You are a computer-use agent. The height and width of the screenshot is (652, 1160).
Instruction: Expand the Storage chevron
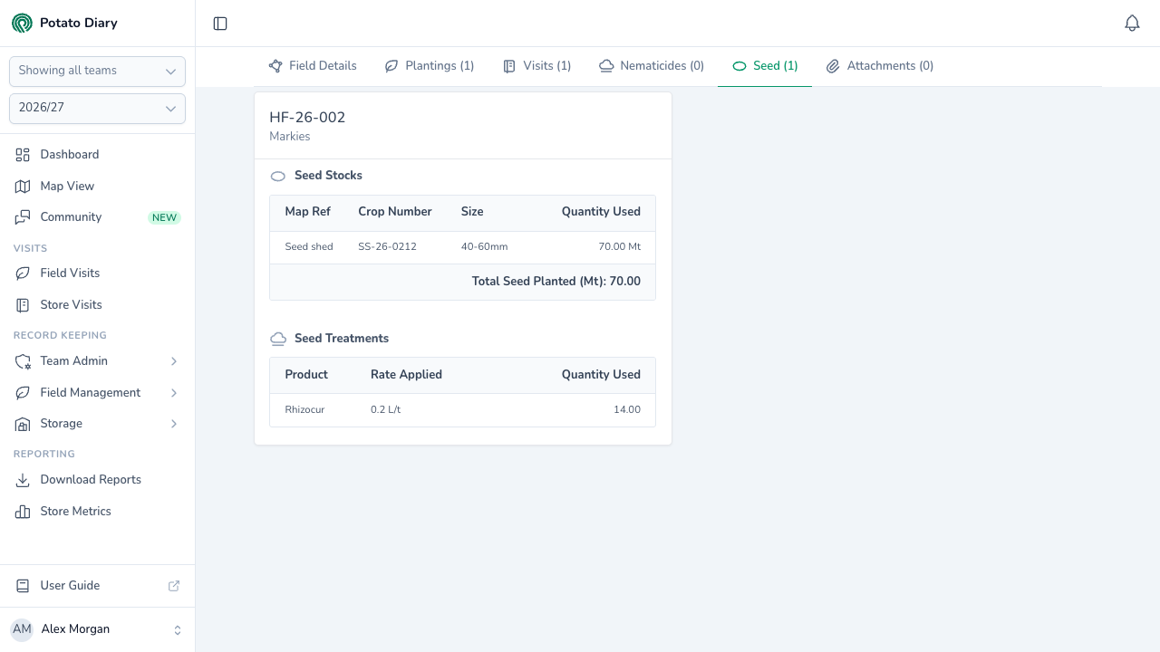(174, 424)
